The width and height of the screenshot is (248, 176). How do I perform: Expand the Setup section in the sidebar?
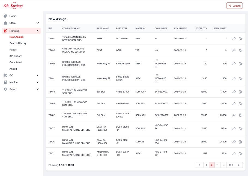[x=38, y=89]
